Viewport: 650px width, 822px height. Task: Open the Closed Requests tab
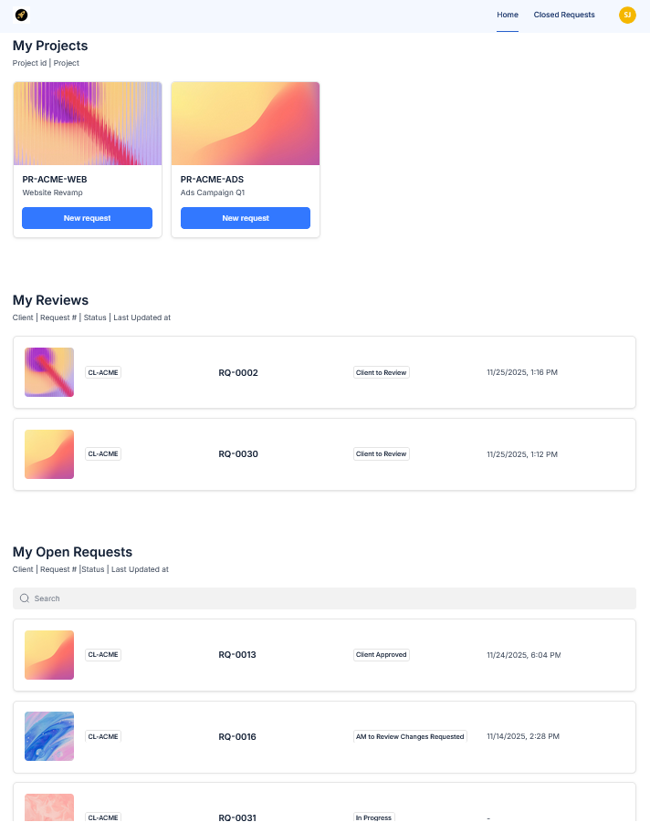coord(564,15)
